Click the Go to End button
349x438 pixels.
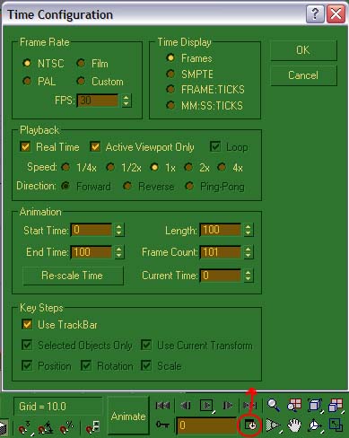click(250, 406)
